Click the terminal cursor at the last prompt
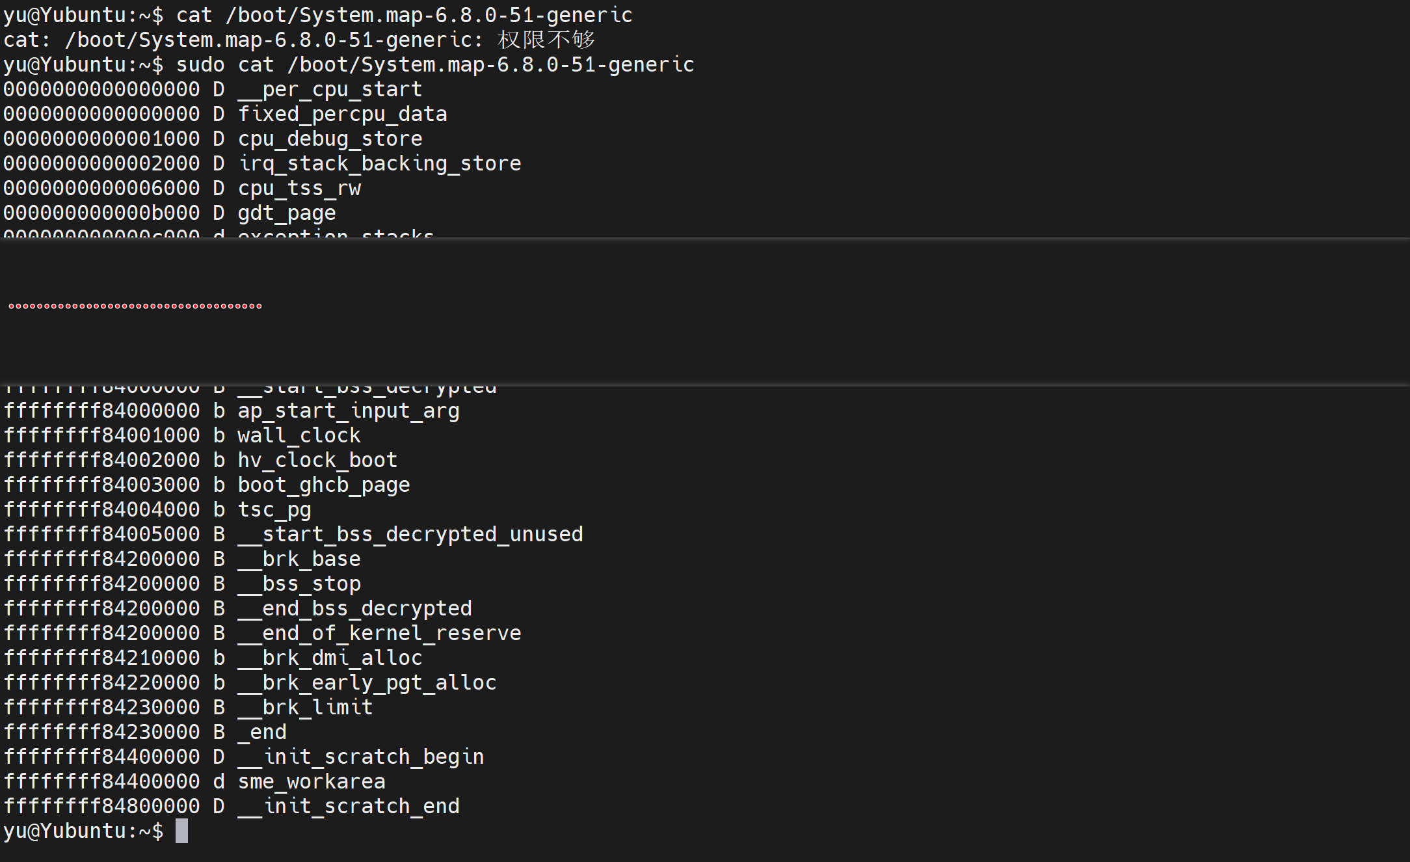Viewport: 1410px width, 862px height. pos(181,831)
